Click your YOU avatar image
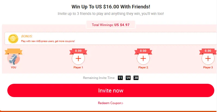Viewport: 217px width, 112px height. coord(14,59)
